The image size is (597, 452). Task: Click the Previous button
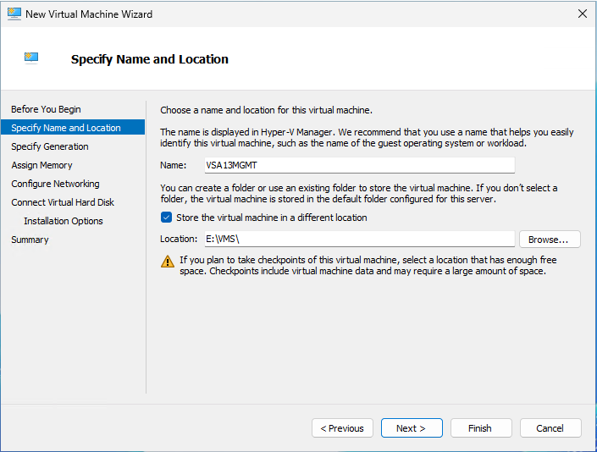coord(342,428)
